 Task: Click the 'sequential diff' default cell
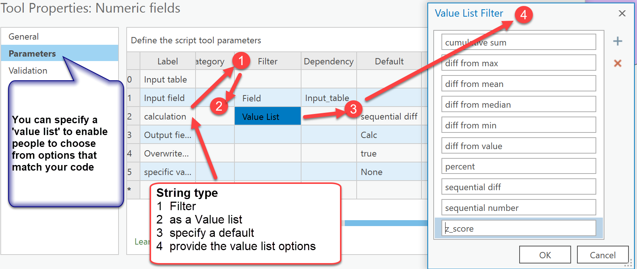pyautogui.click(x=389, y=117)
